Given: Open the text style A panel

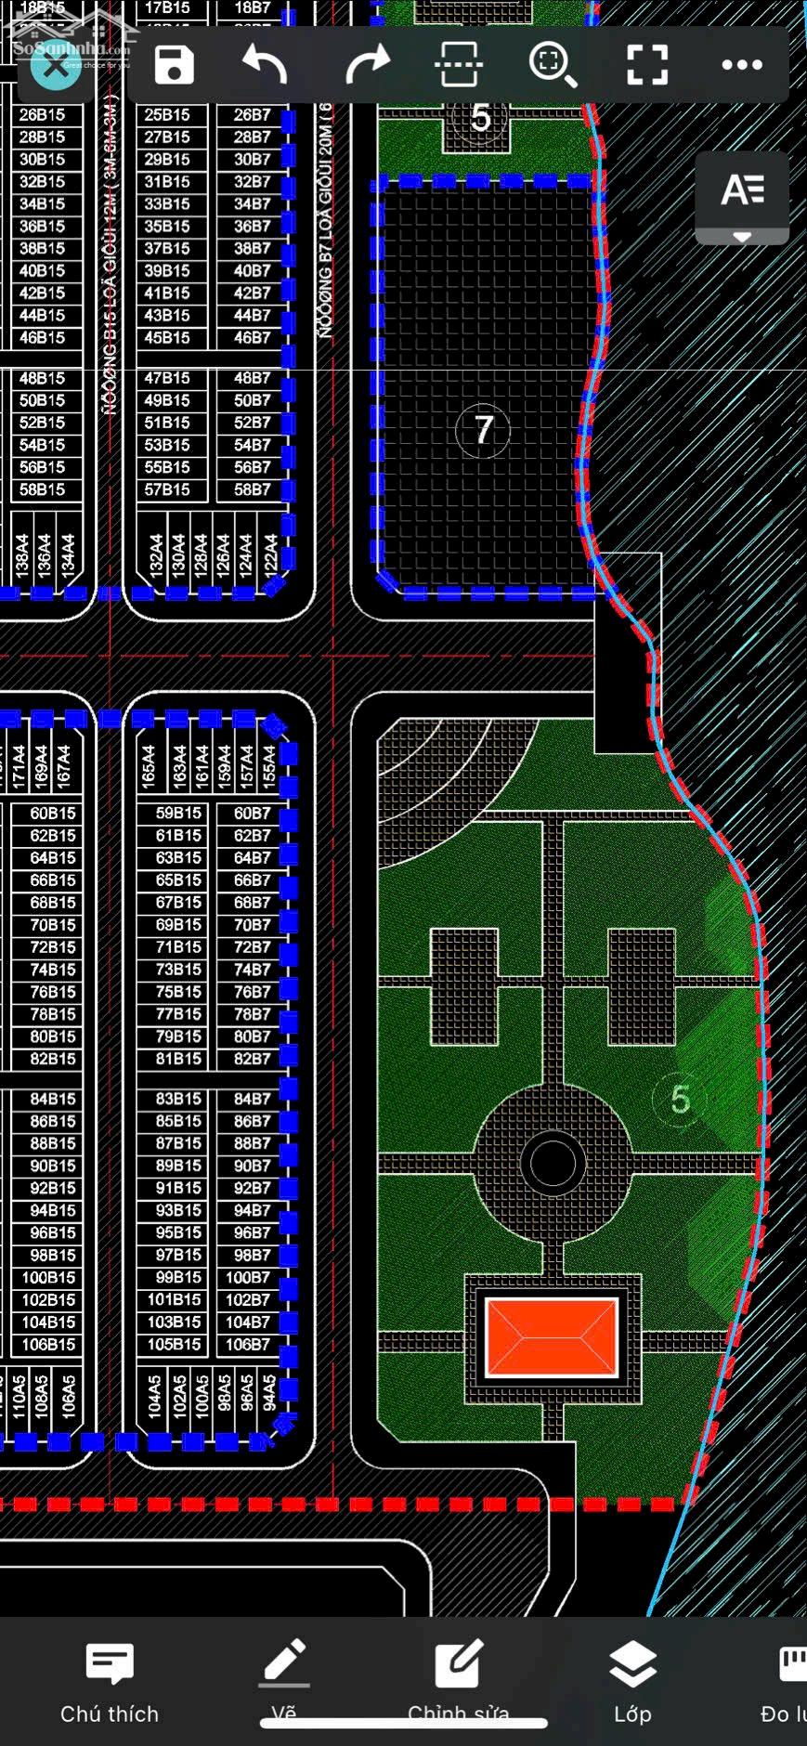Looking at the screenshot, I should coord(742,190).
